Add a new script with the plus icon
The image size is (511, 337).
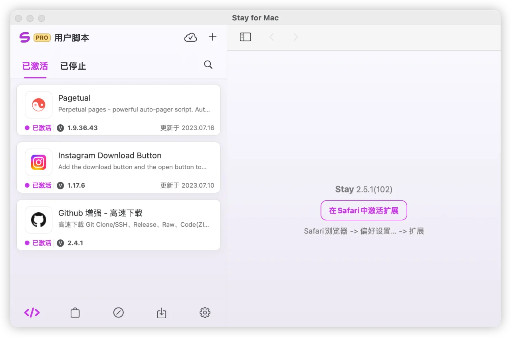click(x=212, y=37)
